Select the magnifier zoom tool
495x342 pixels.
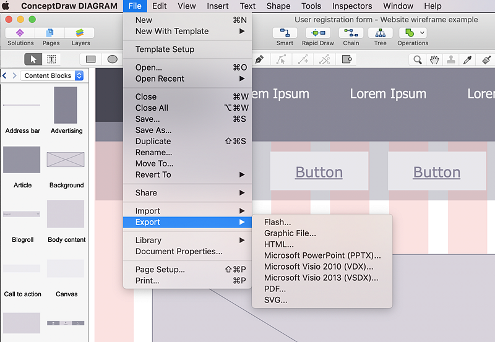(x=417, y=59)
